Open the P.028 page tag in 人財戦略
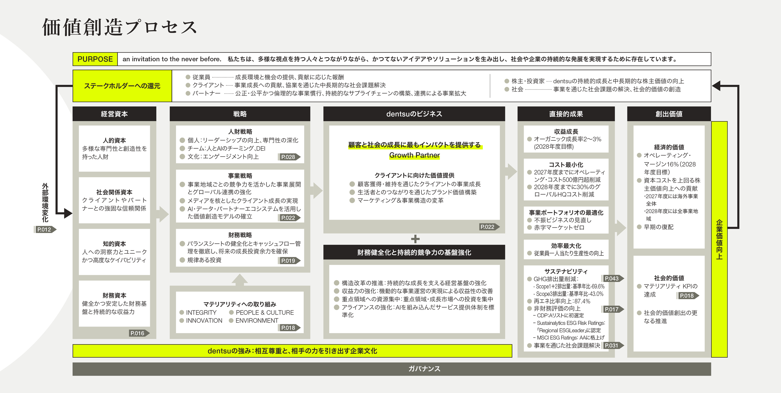Viewport: 781px width, 393px height. tap(289, 157)
